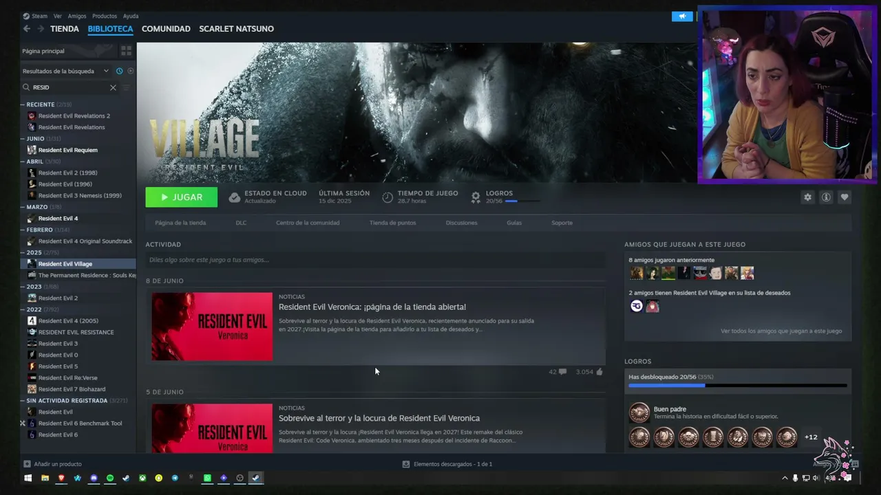
Task: Open advanced filter options icon beside search
Action: click(x=126, y=87)
